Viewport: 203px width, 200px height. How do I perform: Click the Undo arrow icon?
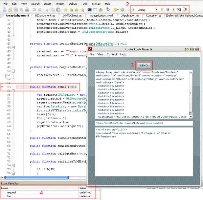click(x=34, y=9)
